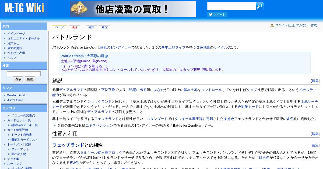Viewport: 323px width, 169px height.
Task: Open コミュニティ・ポータル sidebar link
Action: (23, 38)
